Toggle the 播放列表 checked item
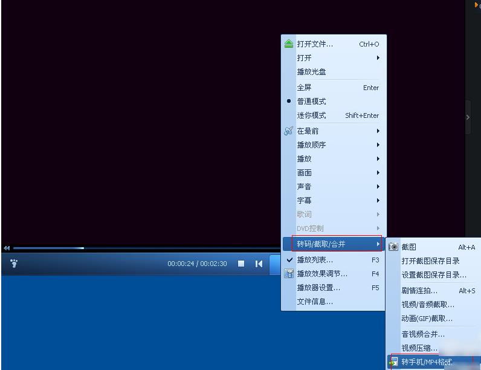 click(334, 260)
